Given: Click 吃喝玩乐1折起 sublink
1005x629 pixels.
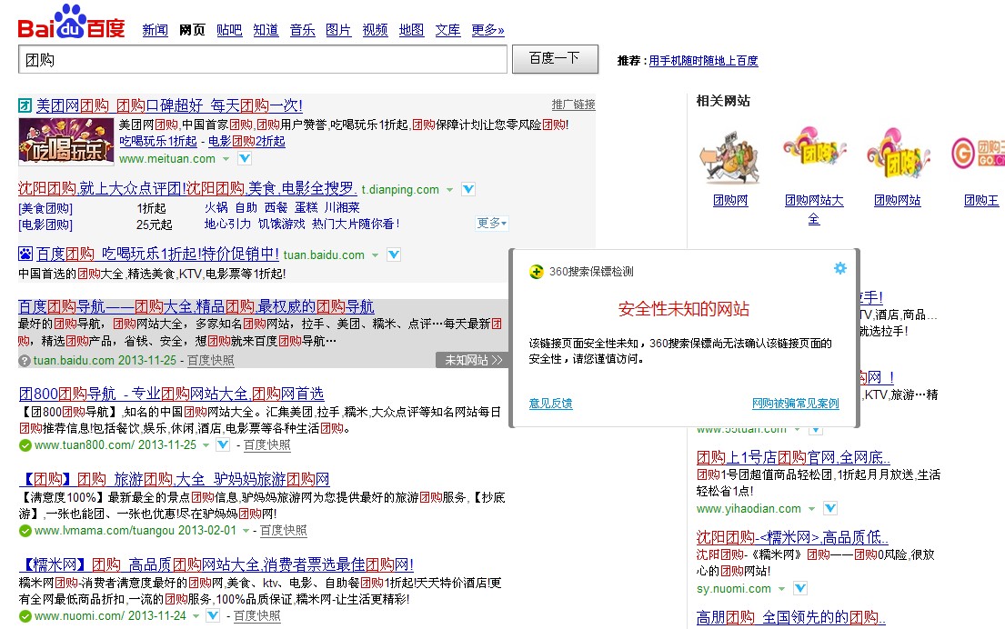Looking at the screenshot, I should click(x=158, y=142).
